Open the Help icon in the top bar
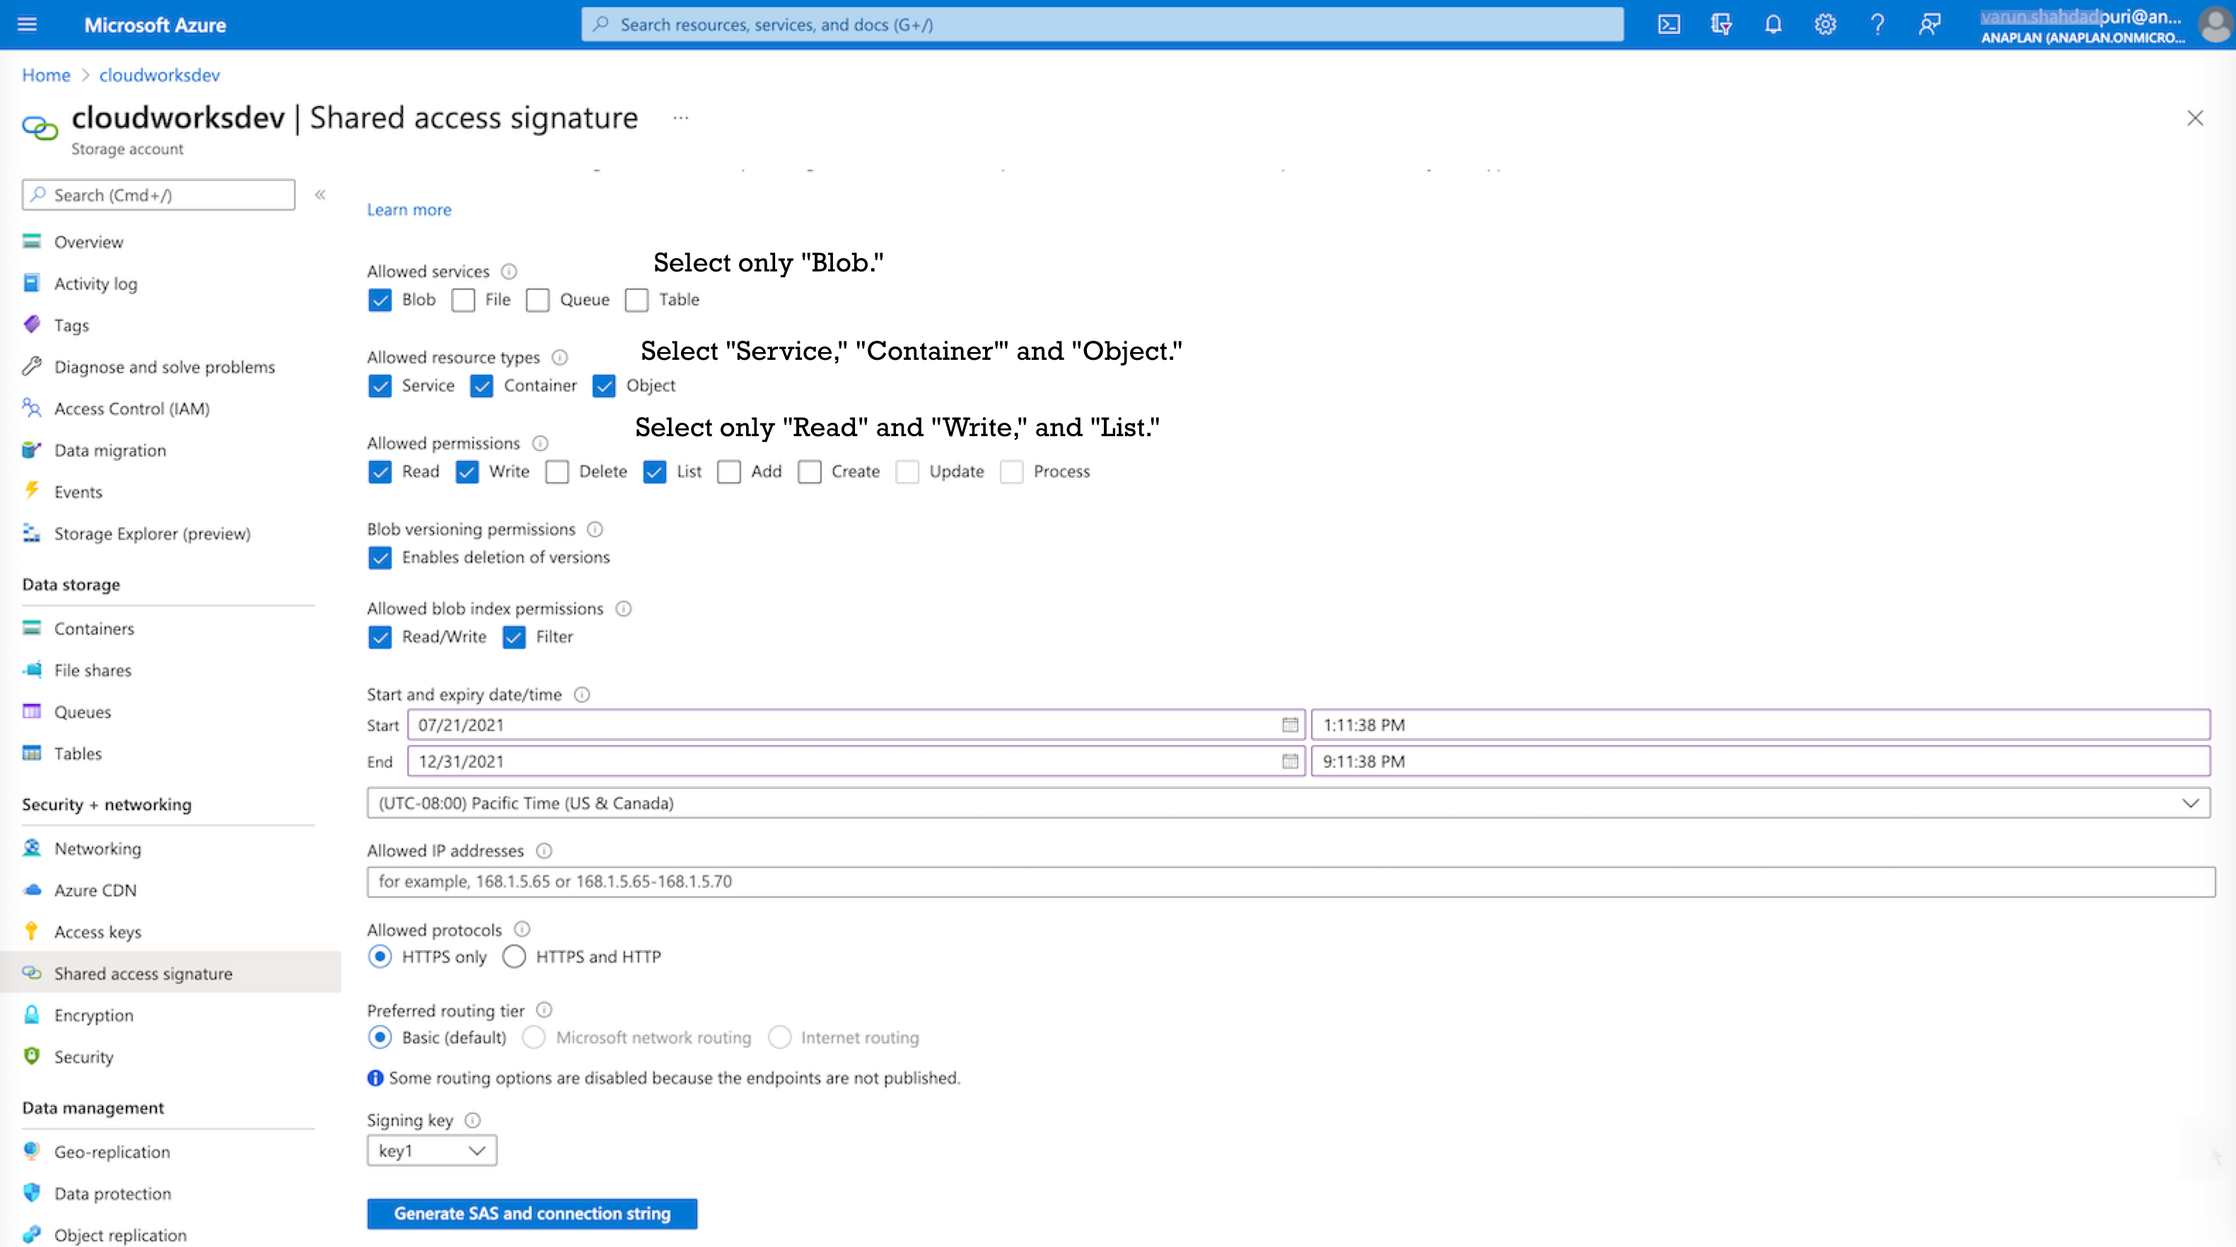 (1877, 24)
